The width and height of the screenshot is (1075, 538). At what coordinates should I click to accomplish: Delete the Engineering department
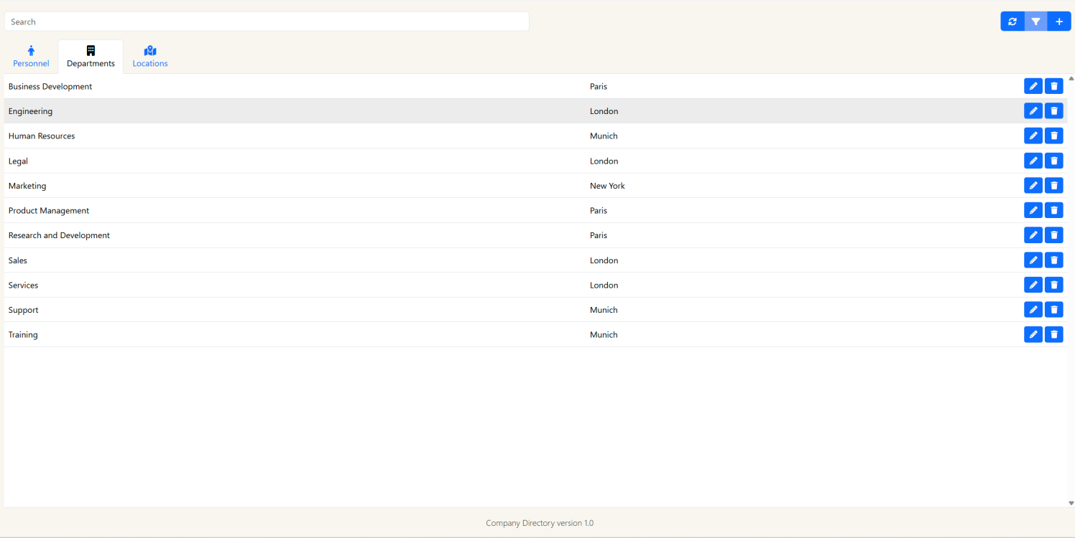pos(1053,111)
